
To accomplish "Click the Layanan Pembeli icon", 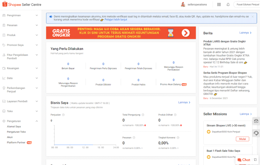I will tap(4, 101).
